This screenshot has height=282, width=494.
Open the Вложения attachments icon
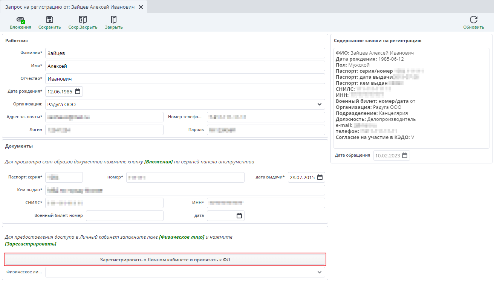[x=20, y=20]
